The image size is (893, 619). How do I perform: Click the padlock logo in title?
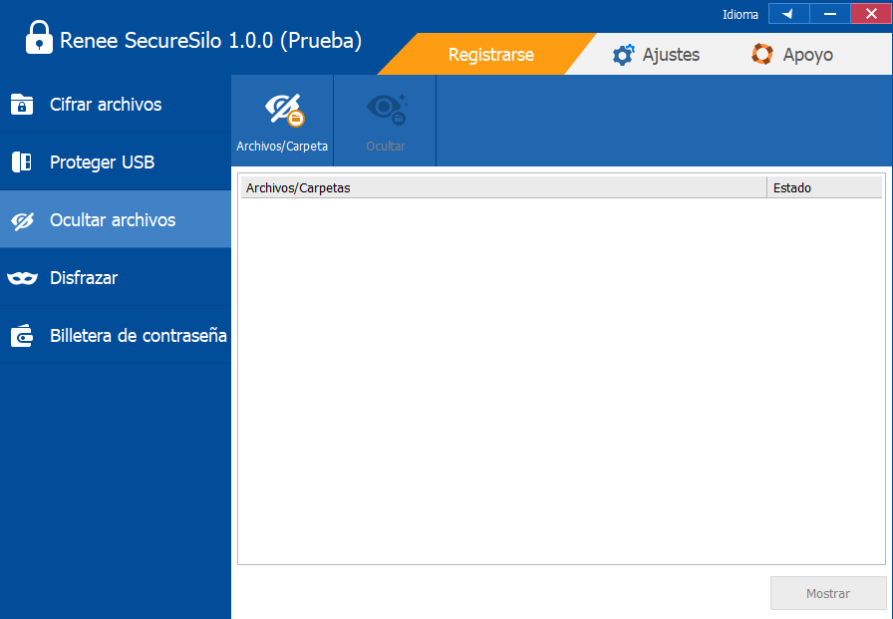tap(39, 38)
